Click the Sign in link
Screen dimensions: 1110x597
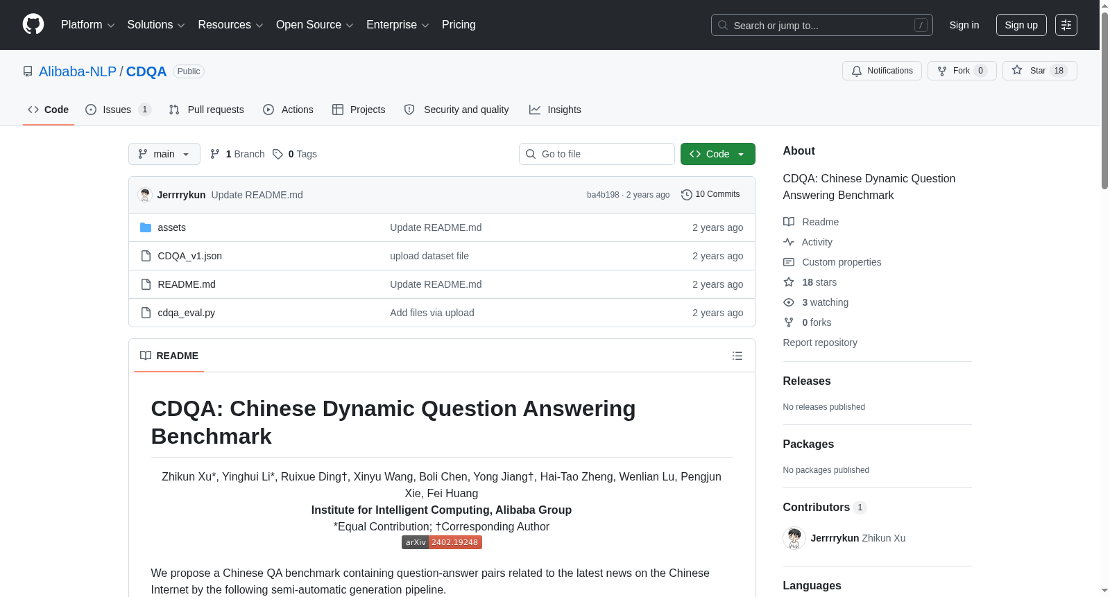pos(964,25)
